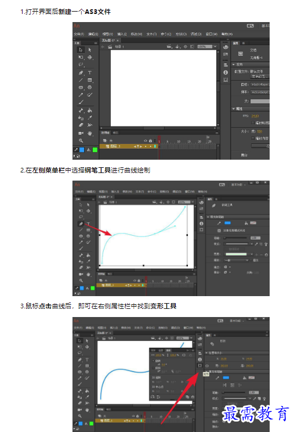Pick the Lasso tool in step 1 screenshot
294x432 pixels.
pyautogui.click(x=81, y=64)
